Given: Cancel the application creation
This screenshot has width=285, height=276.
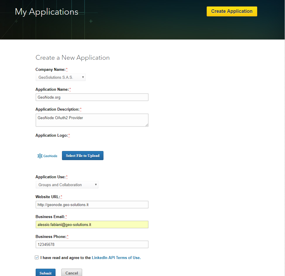Looking at the screenshot, I should point(72,273).
